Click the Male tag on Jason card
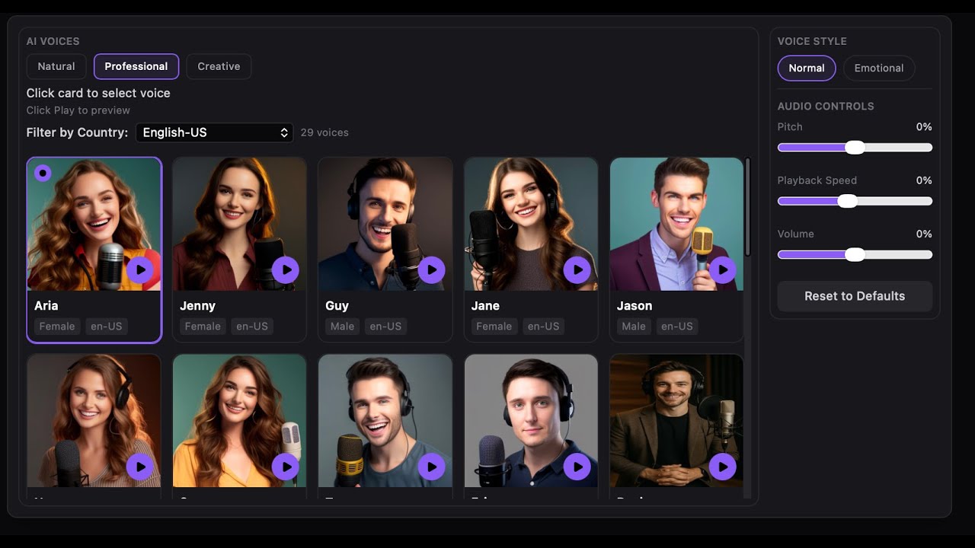The image size is (975, 548). point(634,327)
